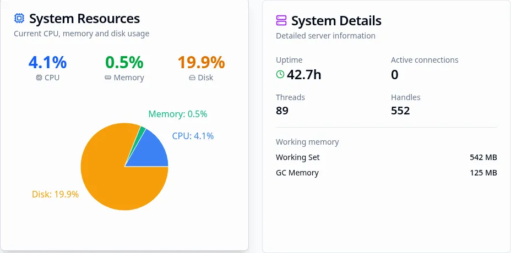Viewport: 511px width, 253px height.
Task: Click the 'Detailed server information' subtitle
Action: coord(325,36)
